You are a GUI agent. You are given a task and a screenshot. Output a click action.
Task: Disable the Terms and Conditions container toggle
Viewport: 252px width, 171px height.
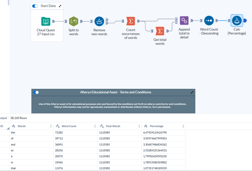pos(36,92)
